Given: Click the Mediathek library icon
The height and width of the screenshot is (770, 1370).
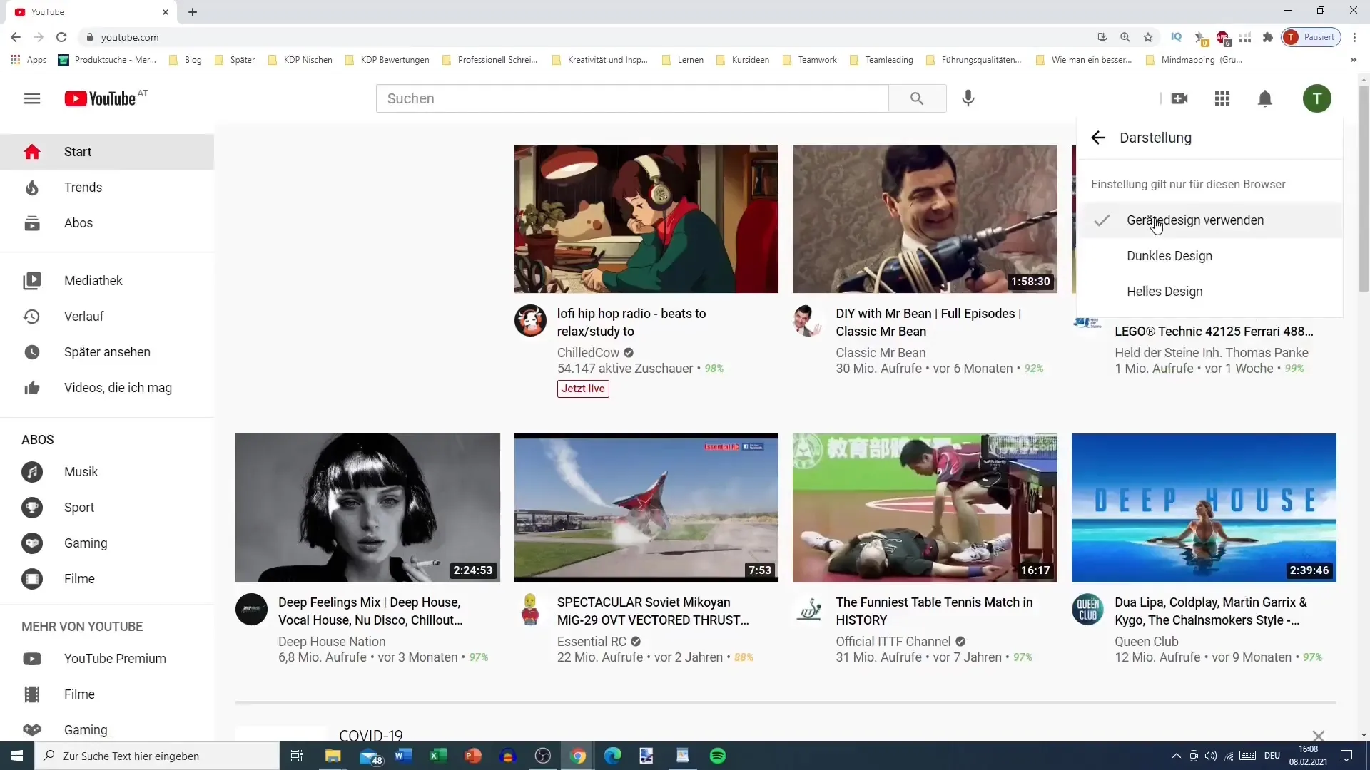Looking at the screenshot, I should pyautogui.click(x=31, y=280).
